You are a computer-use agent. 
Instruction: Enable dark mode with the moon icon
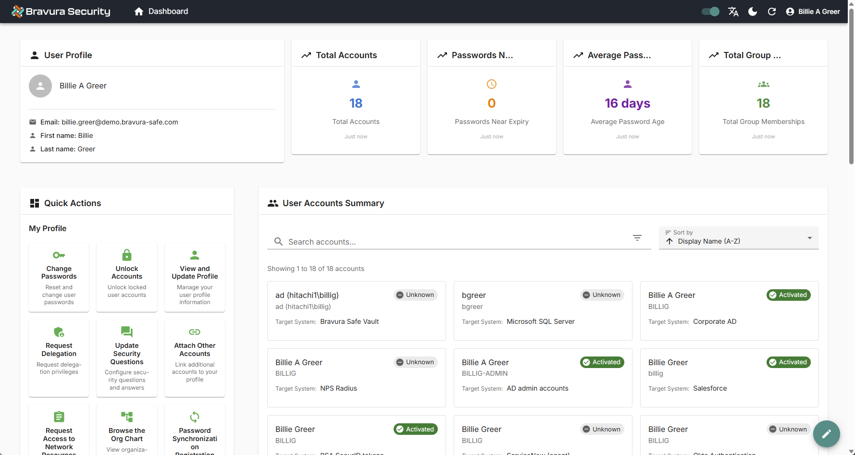(x=753, y=11)
